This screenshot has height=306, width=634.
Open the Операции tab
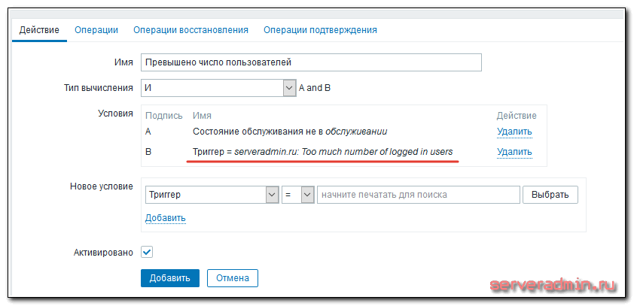coord(96,30)
